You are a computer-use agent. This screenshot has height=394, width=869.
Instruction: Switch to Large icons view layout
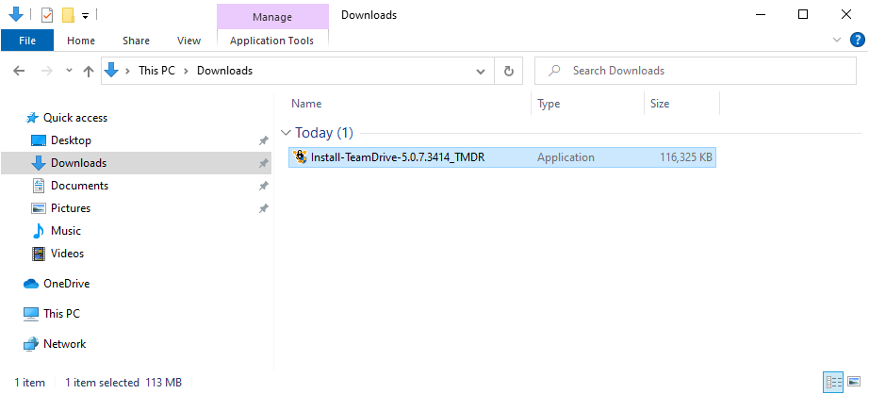tap(854, 382)
